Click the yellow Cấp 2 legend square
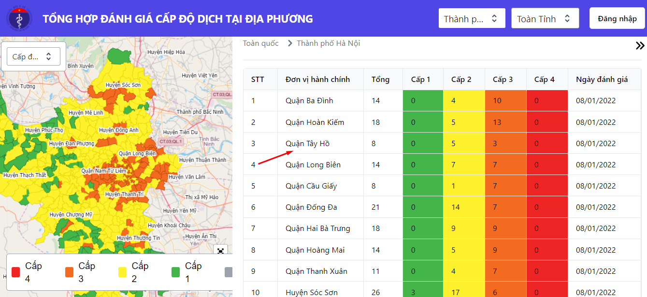647x297 pixels. point(122,272)
